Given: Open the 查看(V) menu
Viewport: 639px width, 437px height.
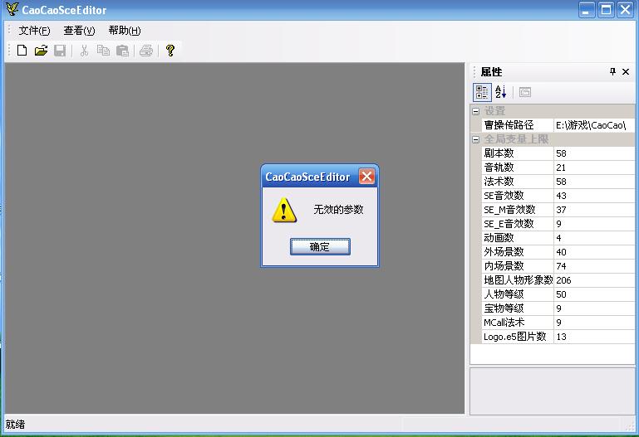Looking at the screenshot, I should (x=79, y=31).
